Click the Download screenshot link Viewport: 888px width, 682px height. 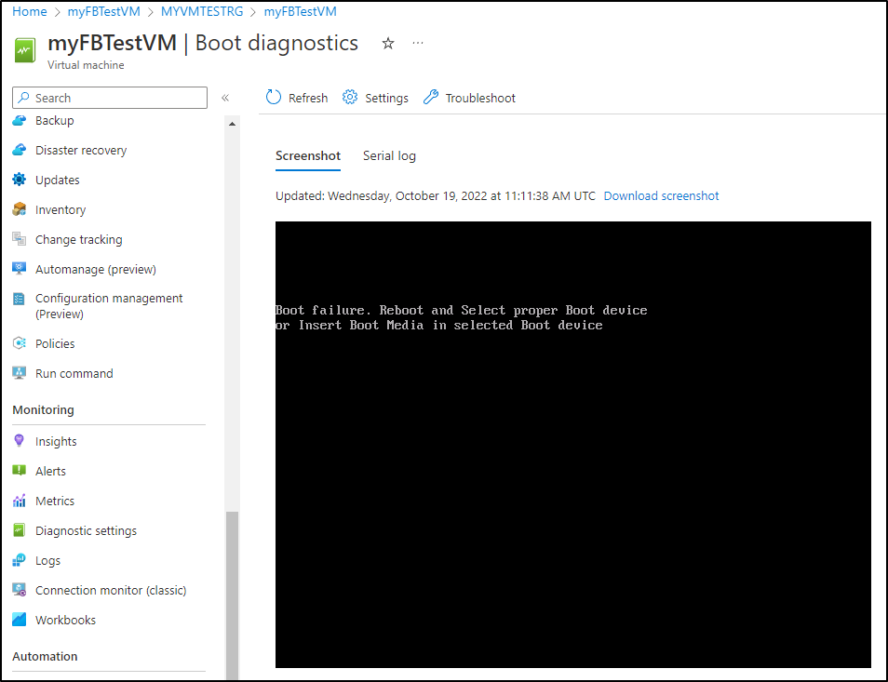(x=661, y=195)
